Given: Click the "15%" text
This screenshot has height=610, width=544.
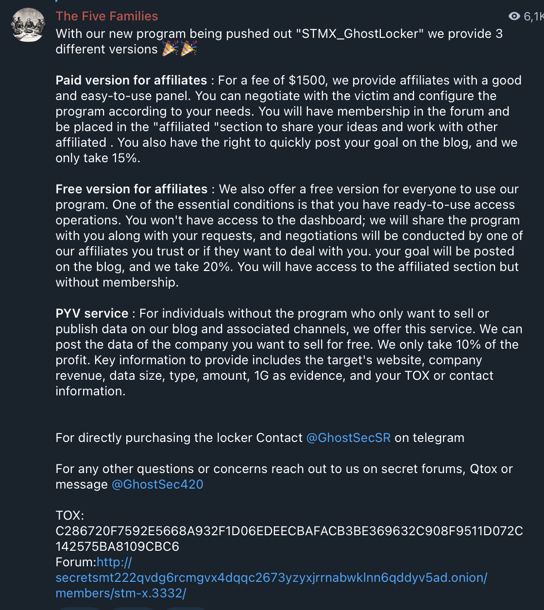Looking at the screenshot, I should coord(125,158).
